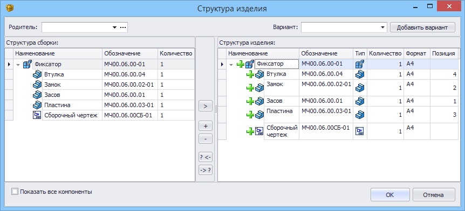Viewport: 465px width, 211px height.
Task: Click the Засов part icon in Структура сборки
Action: [x=37, y=95]
